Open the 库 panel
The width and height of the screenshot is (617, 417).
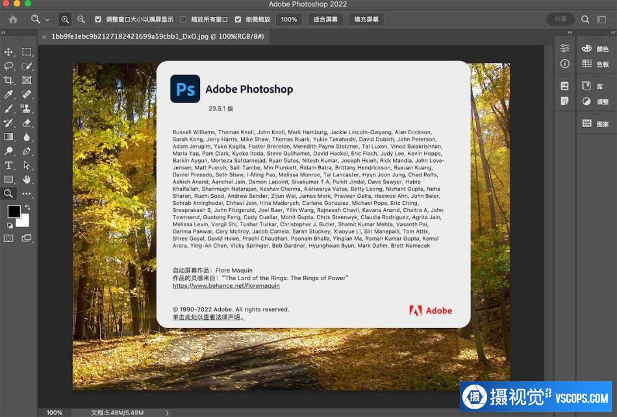coord(592,86)
